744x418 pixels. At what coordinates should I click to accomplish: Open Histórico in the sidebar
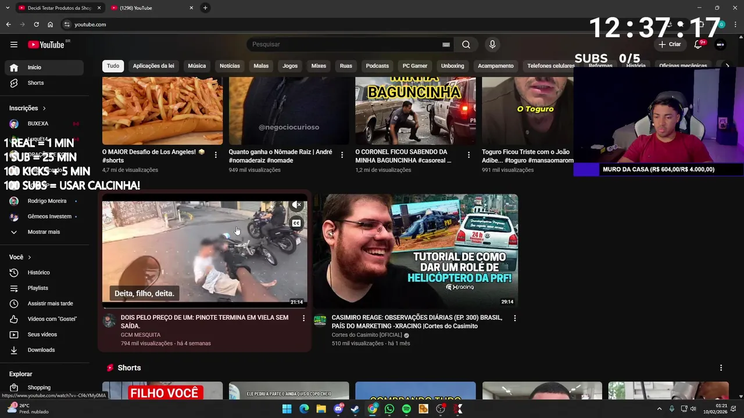coord(44,272)
